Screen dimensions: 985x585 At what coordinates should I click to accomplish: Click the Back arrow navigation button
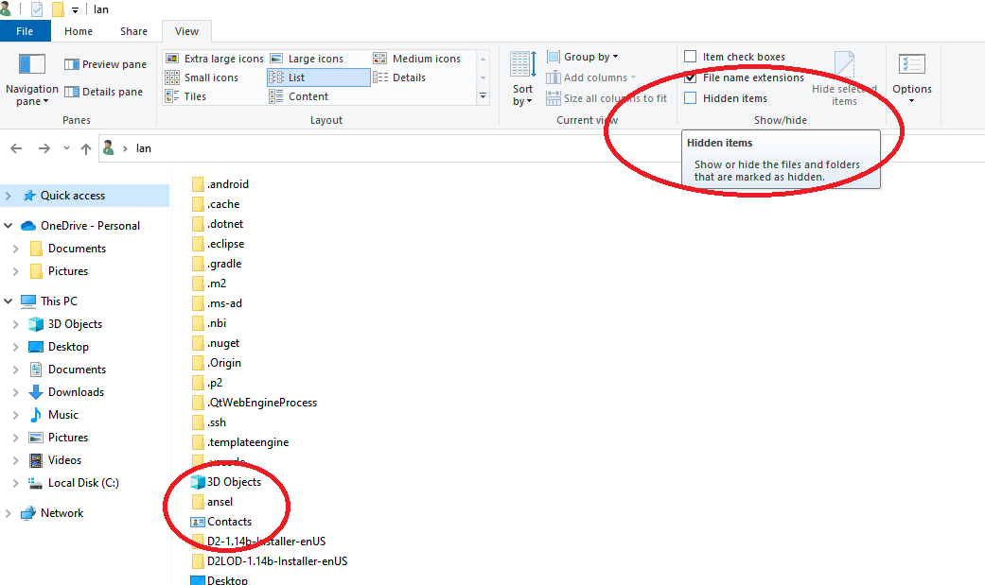point(16,148)
